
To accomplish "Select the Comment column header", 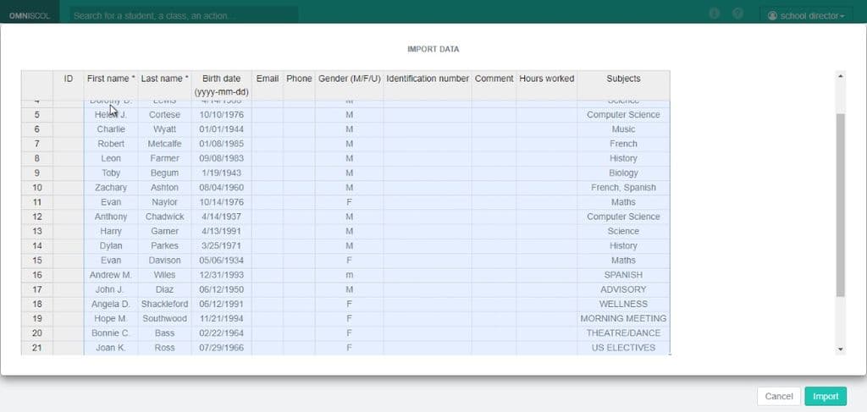I will [494, 85].
